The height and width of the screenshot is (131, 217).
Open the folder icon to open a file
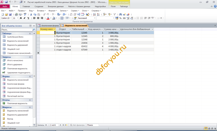tap(6, 14)
